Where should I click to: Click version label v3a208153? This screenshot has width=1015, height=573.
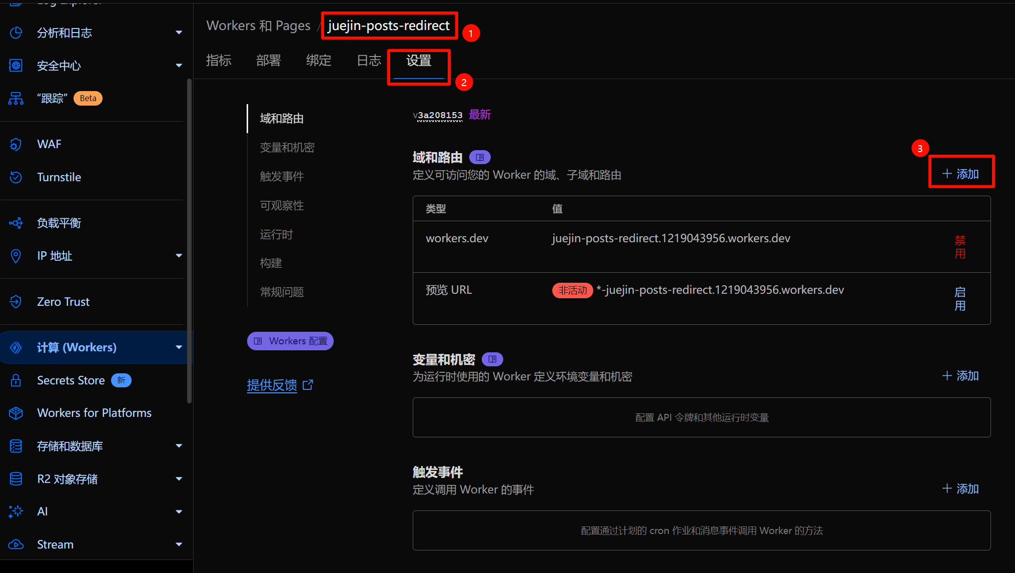point(438,115)
